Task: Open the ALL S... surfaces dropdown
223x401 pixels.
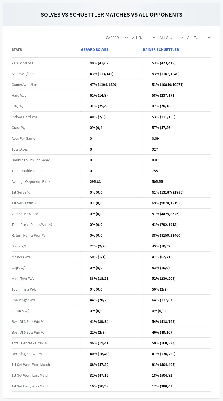Action: [171, 38]
